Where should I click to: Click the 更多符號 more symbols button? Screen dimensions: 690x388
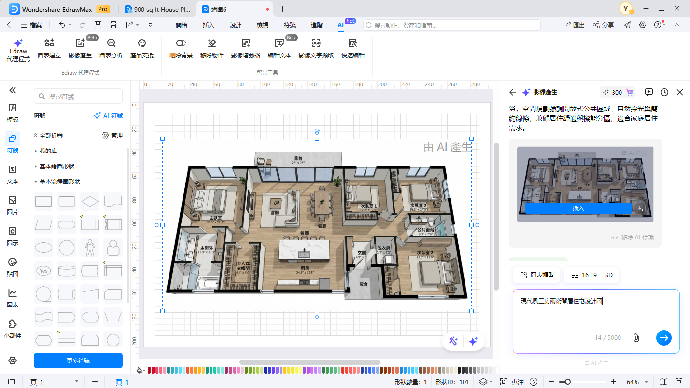[78, 360]
